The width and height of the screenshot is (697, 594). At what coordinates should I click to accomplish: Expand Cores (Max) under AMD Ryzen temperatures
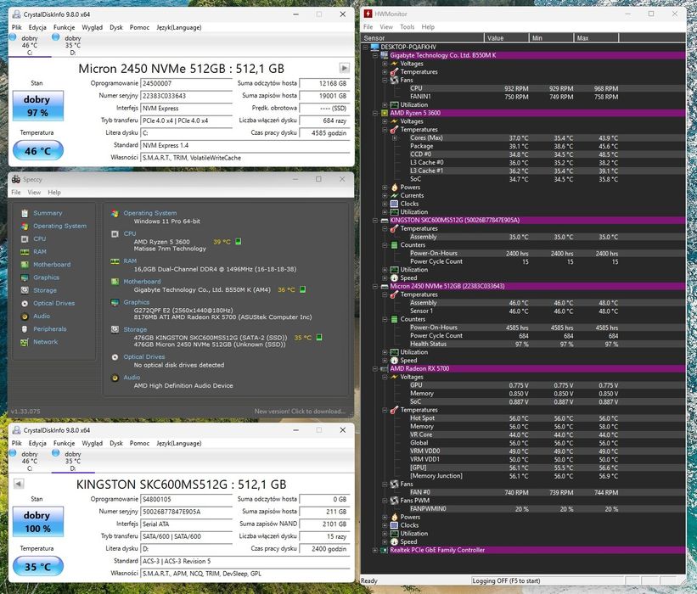tap(394, 138)
